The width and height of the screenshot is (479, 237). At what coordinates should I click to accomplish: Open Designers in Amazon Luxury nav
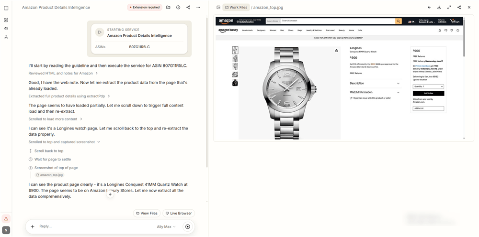coord(261,31)
